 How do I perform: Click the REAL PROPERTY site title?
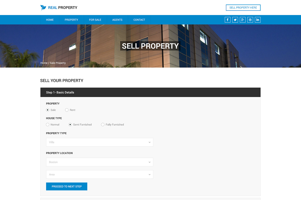pos(63,8)
